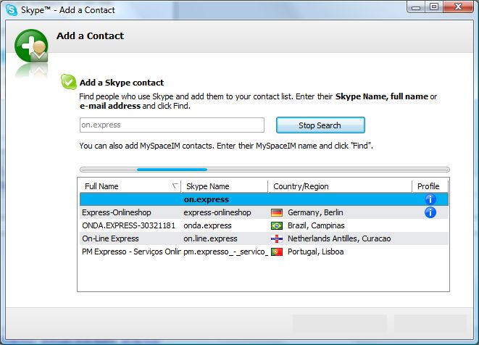Click the Netherlands Antilles flag icon
The width and height of the screenshot is (479, 345).
276,238
